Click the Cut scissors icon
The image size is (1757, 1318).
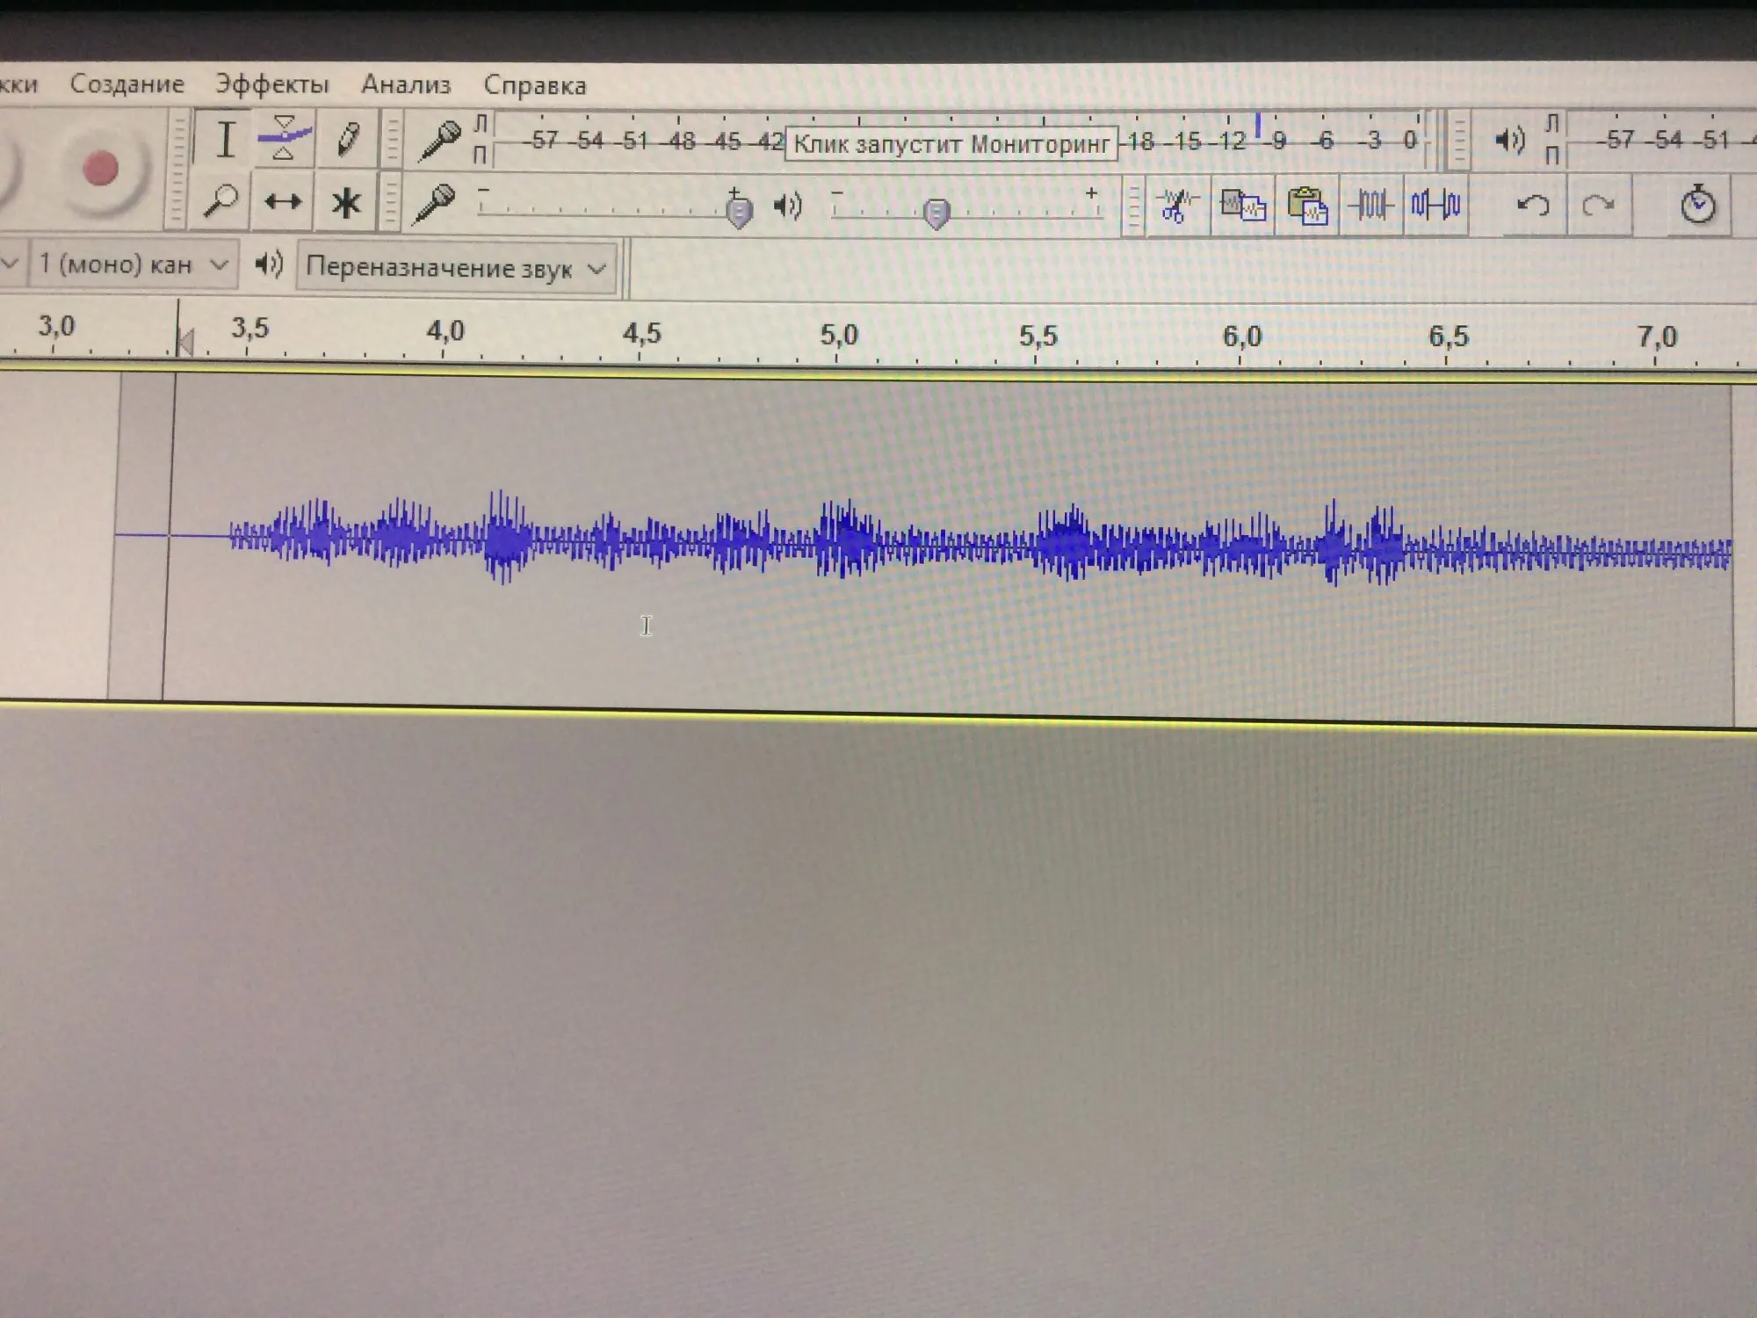(1177, 206)
